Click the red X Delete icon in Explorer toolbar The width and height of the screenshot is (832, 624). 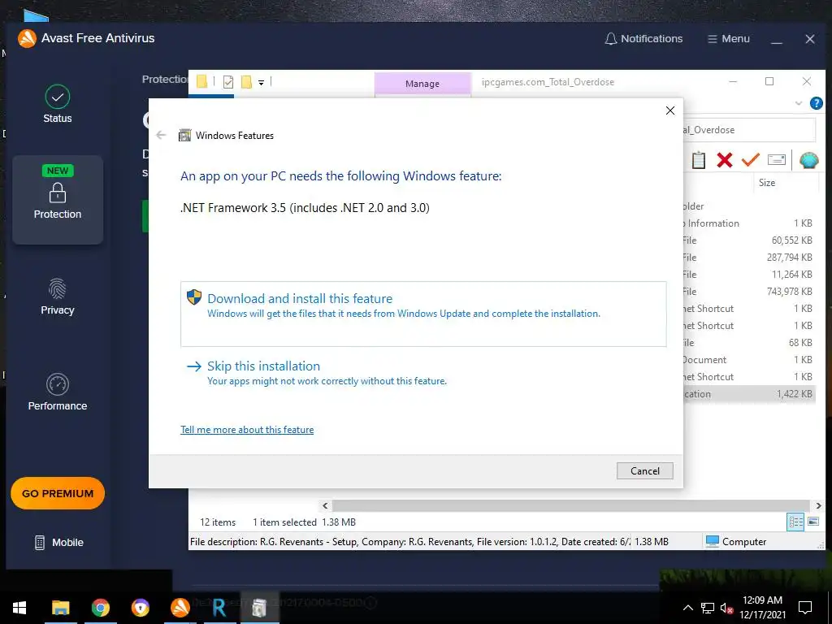point(724,160)
